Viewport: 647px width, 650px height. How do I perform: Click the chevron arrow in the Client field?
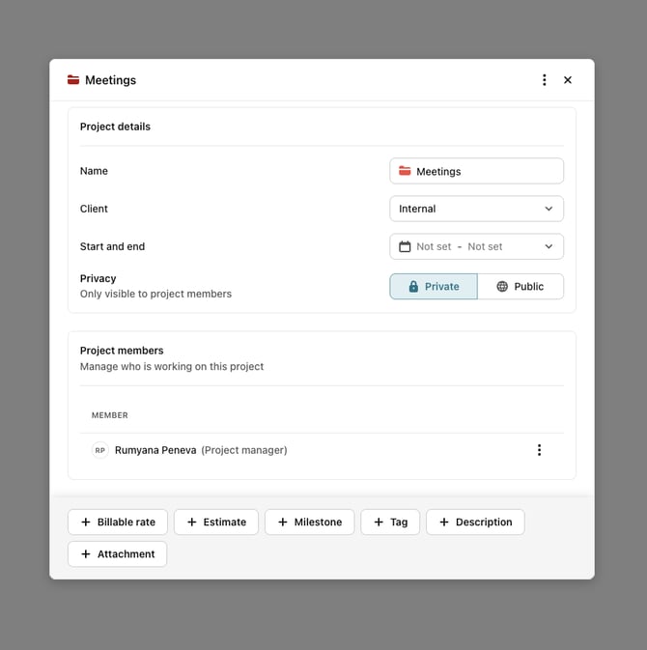tap(549, 209)
